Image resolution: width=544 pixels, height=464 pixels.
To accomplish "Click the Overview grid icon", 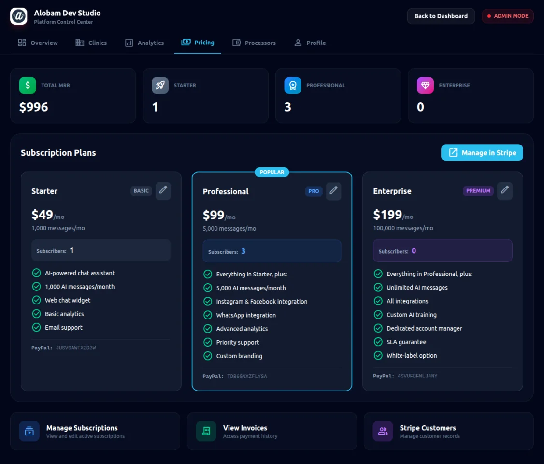I will [22, 43].
